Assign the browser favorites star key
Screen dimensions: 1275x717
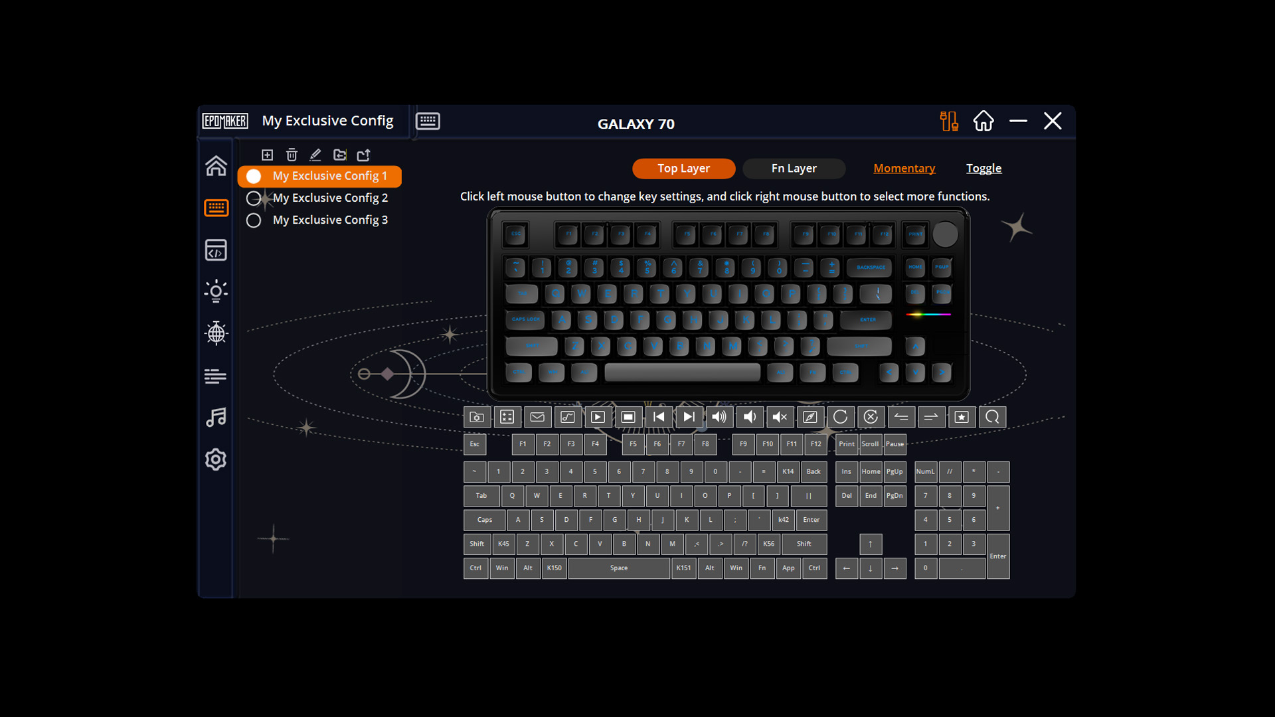962,417
